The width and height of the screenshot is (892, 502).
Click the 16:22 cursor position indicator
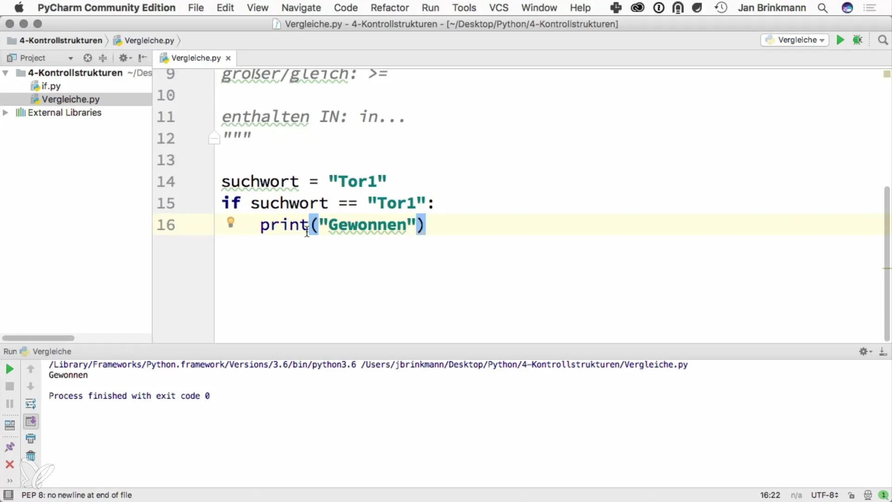point(770,495)
